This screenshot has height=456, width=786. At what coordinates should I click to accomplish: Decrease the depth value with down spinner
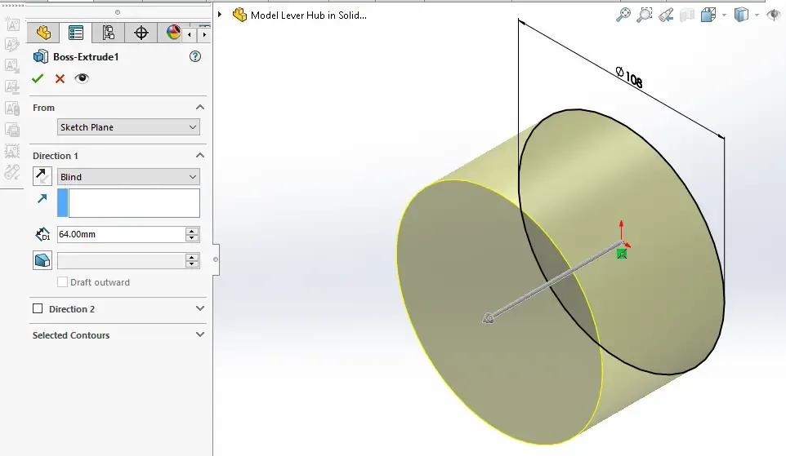(x=192, y=238)
